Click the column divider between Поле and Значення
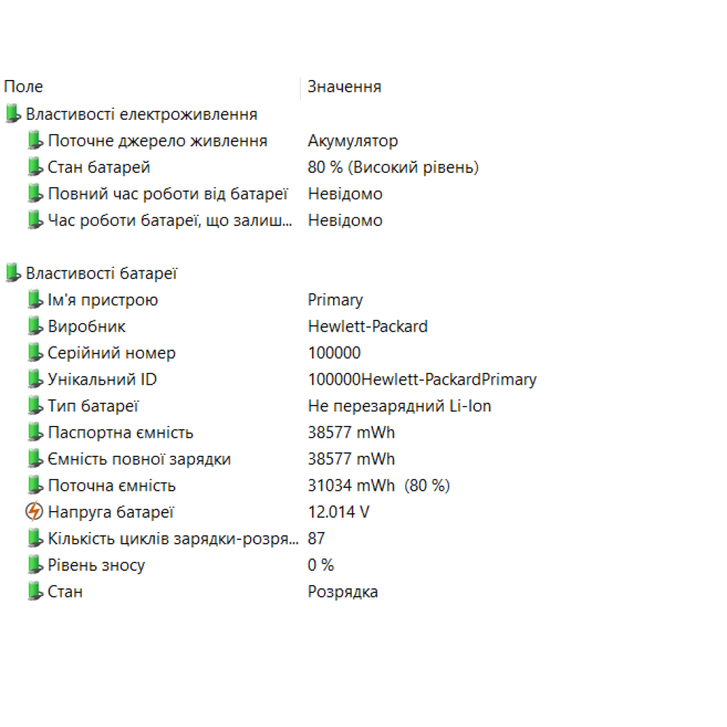Screen dimensions: 727x727 (x=300, y=87)
